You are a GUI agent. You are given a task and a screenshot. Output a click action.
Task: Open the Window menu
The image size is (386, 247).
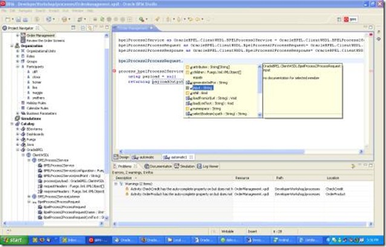tap(77, 11)
